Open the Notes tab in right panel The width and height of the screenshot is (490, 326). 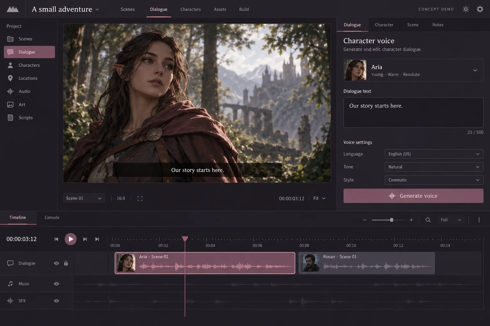pyautogui.click(x=438, y=25)
